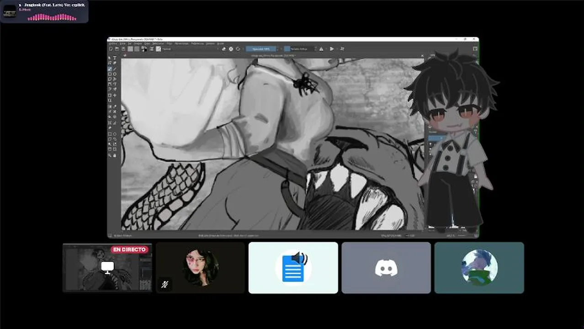Open the Herramientas menu

(181, 43)
